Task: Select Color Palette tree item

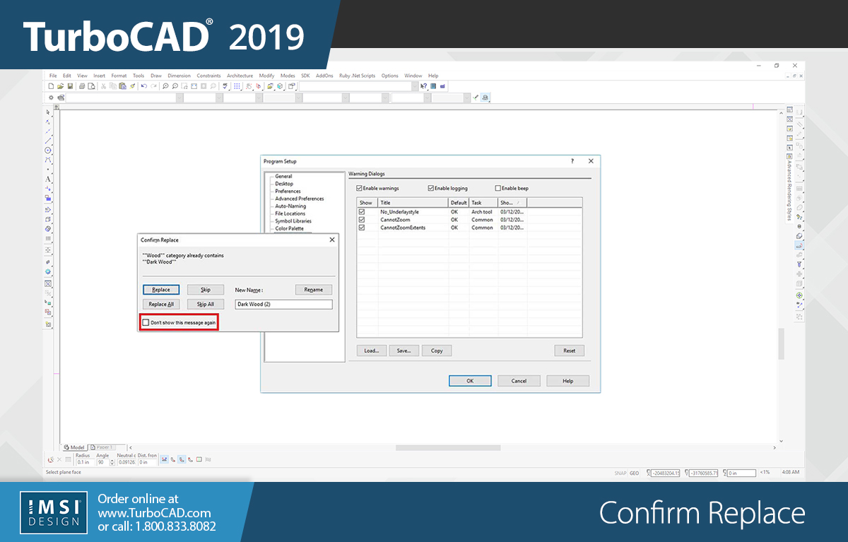Action: click(290, 228)
